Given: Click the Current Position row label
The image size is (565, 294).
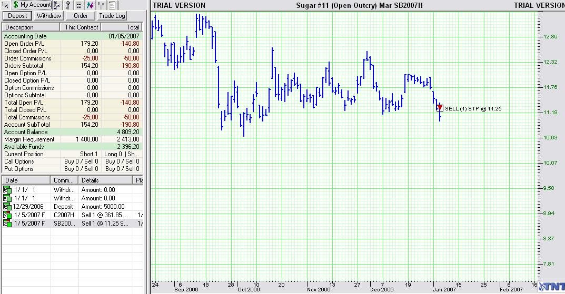Looking at the screenshot, I should pos(24,154).
